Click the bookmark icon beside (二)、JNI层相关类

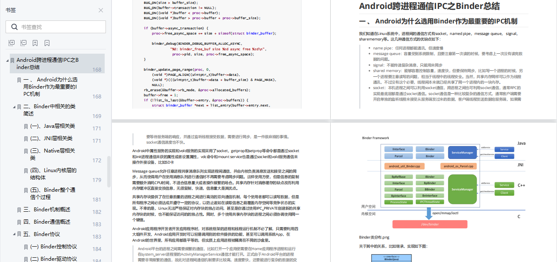tap(26, 139)
